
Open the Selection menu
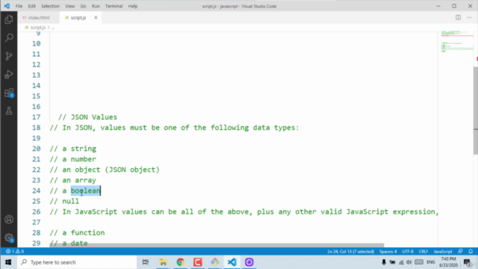50,6
